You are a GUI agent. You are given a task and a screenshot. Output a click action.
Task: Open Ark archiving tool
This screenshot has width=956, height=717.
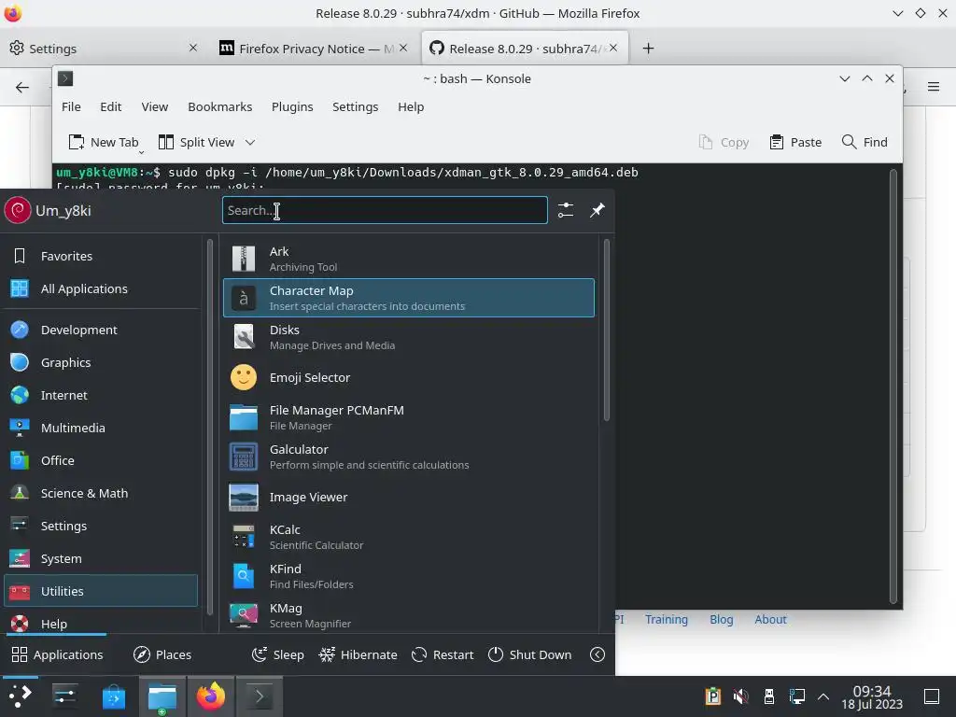(x=409, y=259)
